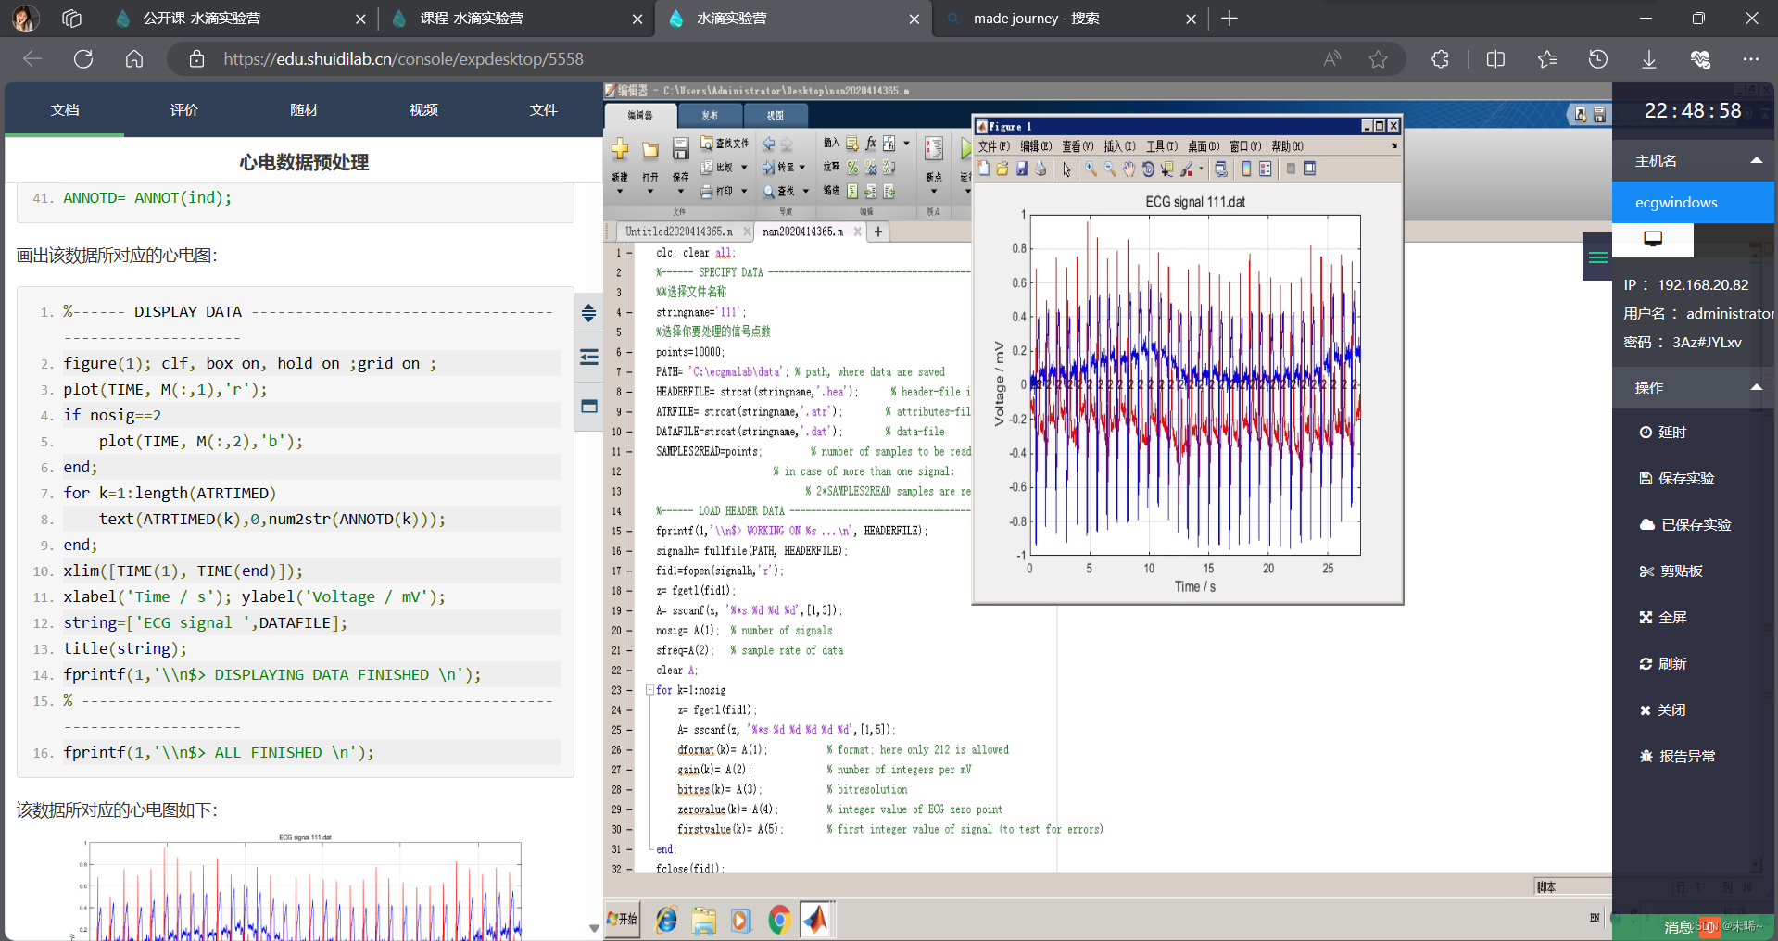
Task: Click the 全屏 button
Action: tap(1663, 618)
